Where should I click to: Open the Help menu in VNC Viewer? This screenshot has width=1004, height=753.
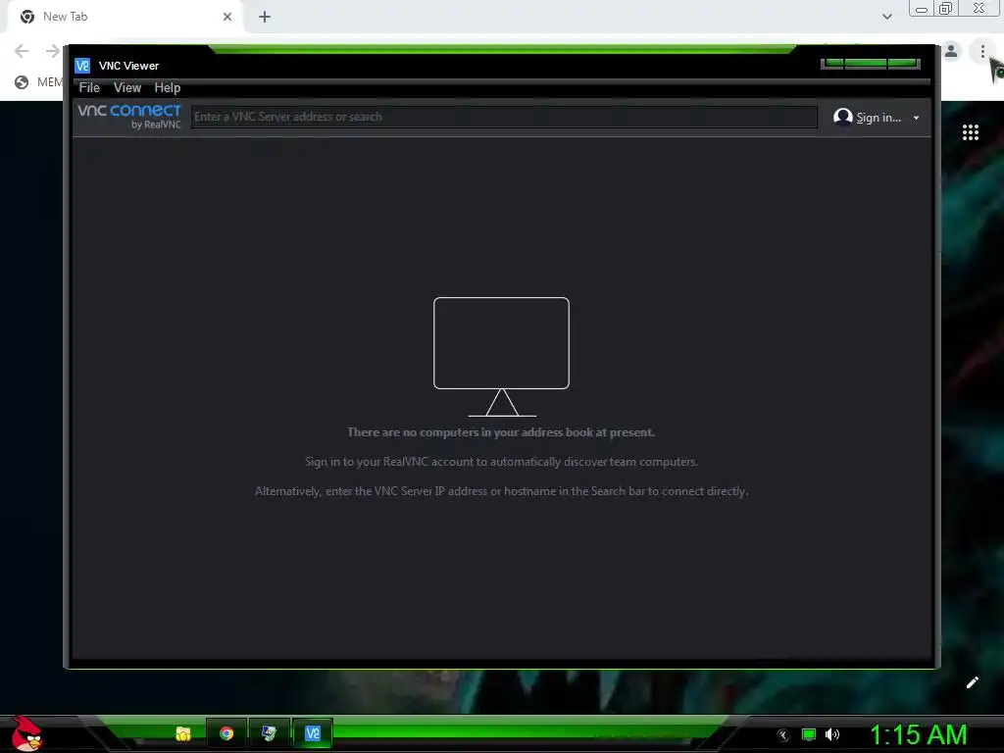click(167, 87)
